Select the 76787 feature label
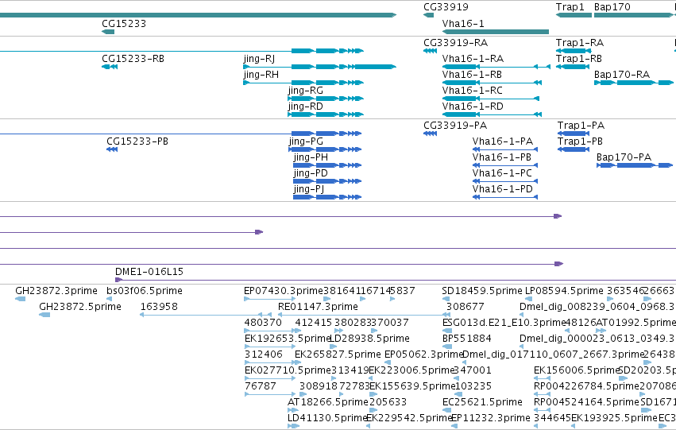Viewport: 676px width, 430px height. pos(260,386)
